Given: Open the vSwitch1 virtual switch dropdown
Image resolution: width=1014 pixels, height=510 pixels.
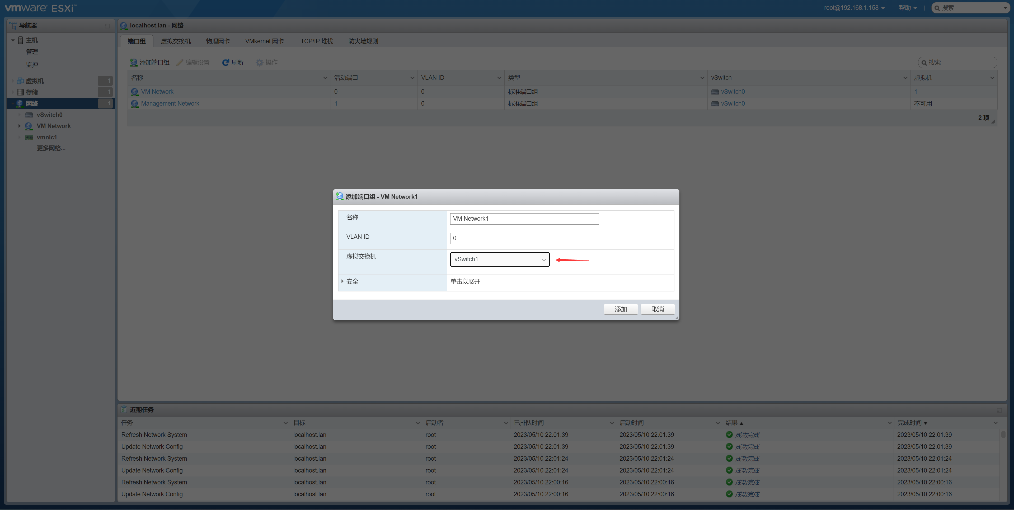Looking at the screenshot, I should [500, 259].
